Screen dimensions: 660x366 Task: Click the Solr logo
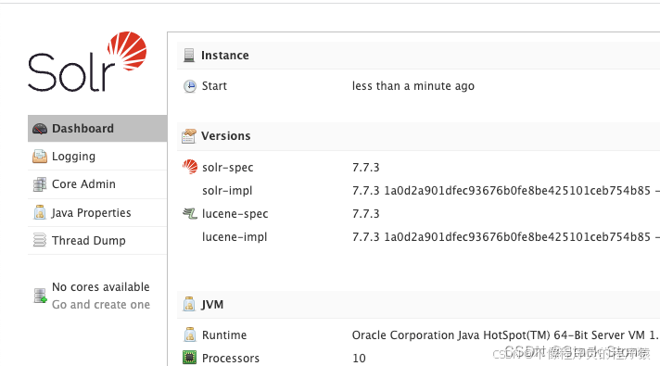(87, 61)
